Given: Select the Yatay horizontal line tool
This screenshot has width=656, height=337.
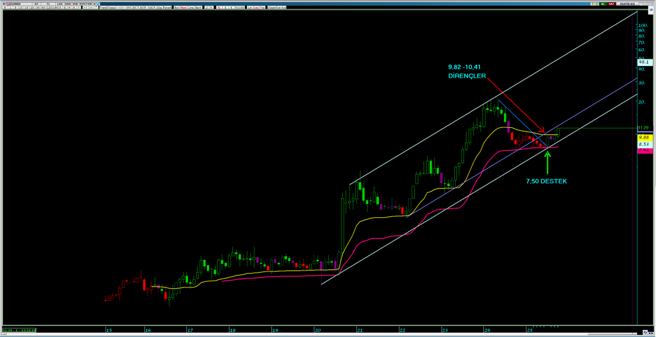Looking at the screenshot, I should [x=112, y=7].
